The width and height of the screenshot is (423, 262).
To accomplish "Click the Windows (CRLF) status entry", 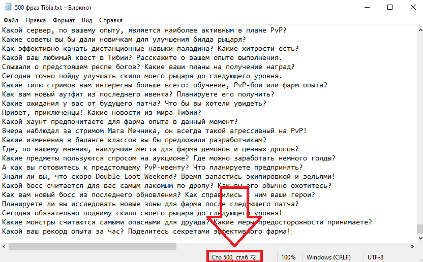I will tap(328, 257).
